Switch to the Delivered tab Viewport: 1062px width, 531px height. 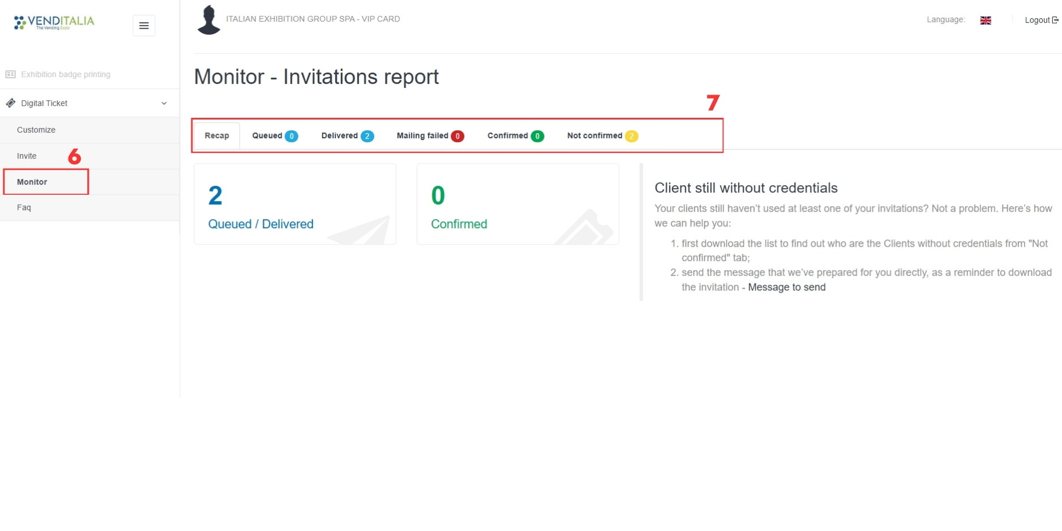pyautogui.click(x=339, y=136)
